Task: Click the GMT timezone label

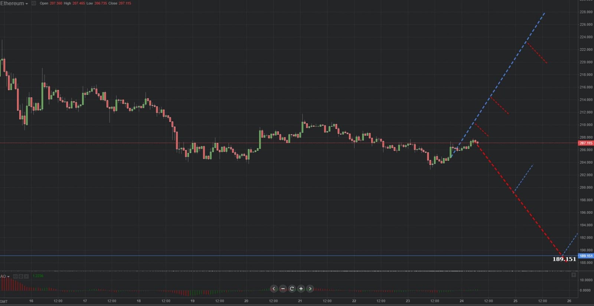Action: point(4,302)
